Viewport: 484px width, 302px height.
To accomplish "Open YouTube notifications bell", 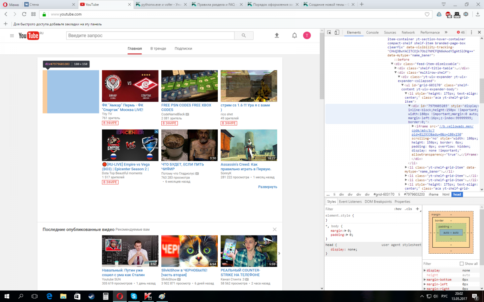I will click(294, 35).
